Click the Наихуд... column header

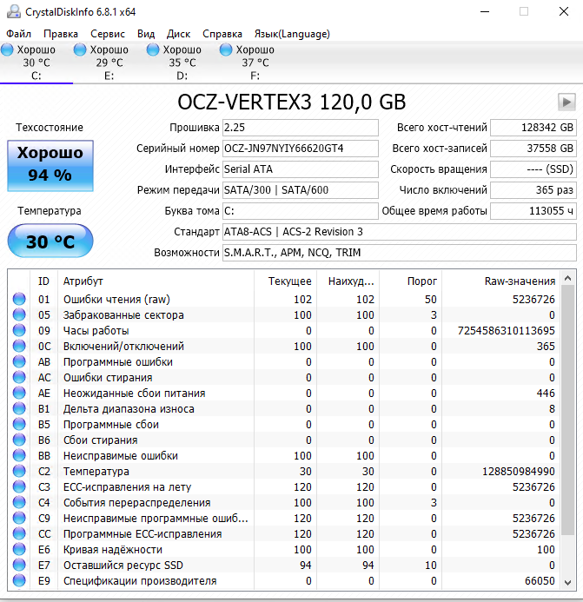[x=348, y=281]
